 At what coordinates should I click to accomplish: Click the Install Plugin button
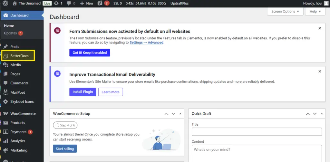(83, 92)
